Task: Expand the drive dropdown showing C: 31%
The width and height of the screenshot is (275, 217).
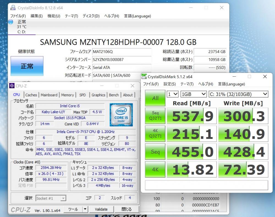Action: point(238,94)
